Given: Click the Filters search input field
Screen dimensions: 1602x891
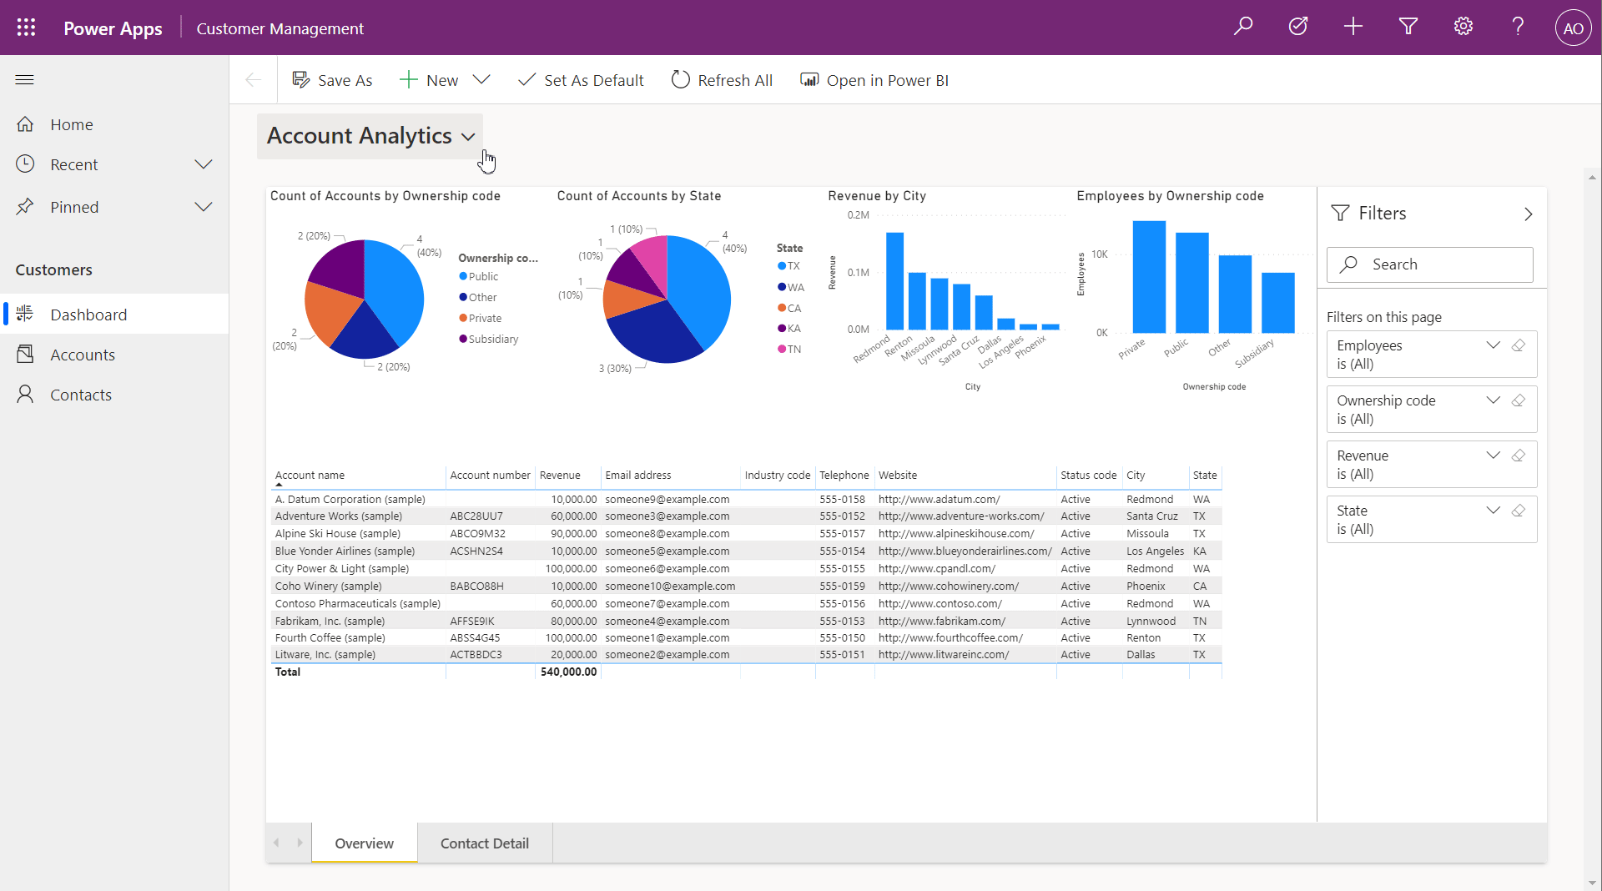Looking at the screenshot, I should pyautogui.click(x=1429, y=264).
